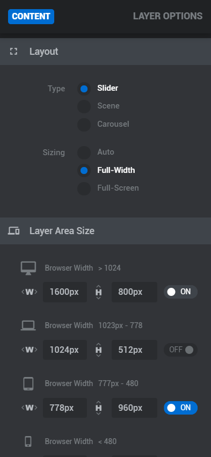Select the Carousel type radio button
Image resolution: width=211 pixels, height=457 pixels.
84,125
